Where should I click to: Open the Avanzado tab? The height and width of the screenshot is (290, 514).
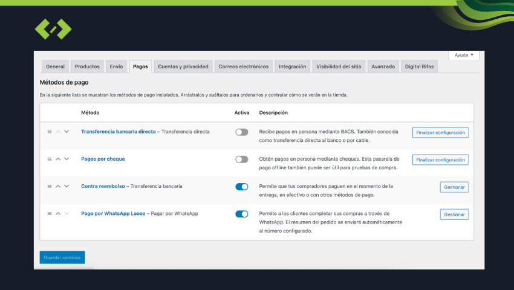(x=383, y=66)
